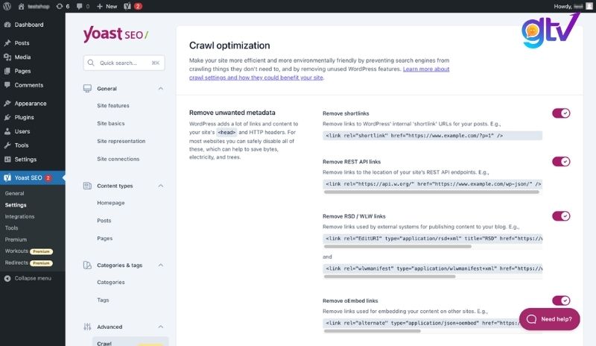Click the Categories & tags section icon

pos(87,265)
